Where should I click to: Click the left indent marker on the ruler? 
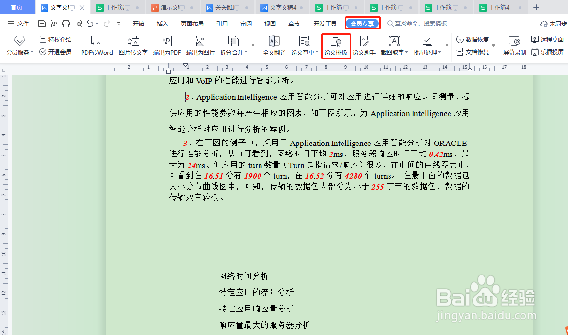[169, 71]
